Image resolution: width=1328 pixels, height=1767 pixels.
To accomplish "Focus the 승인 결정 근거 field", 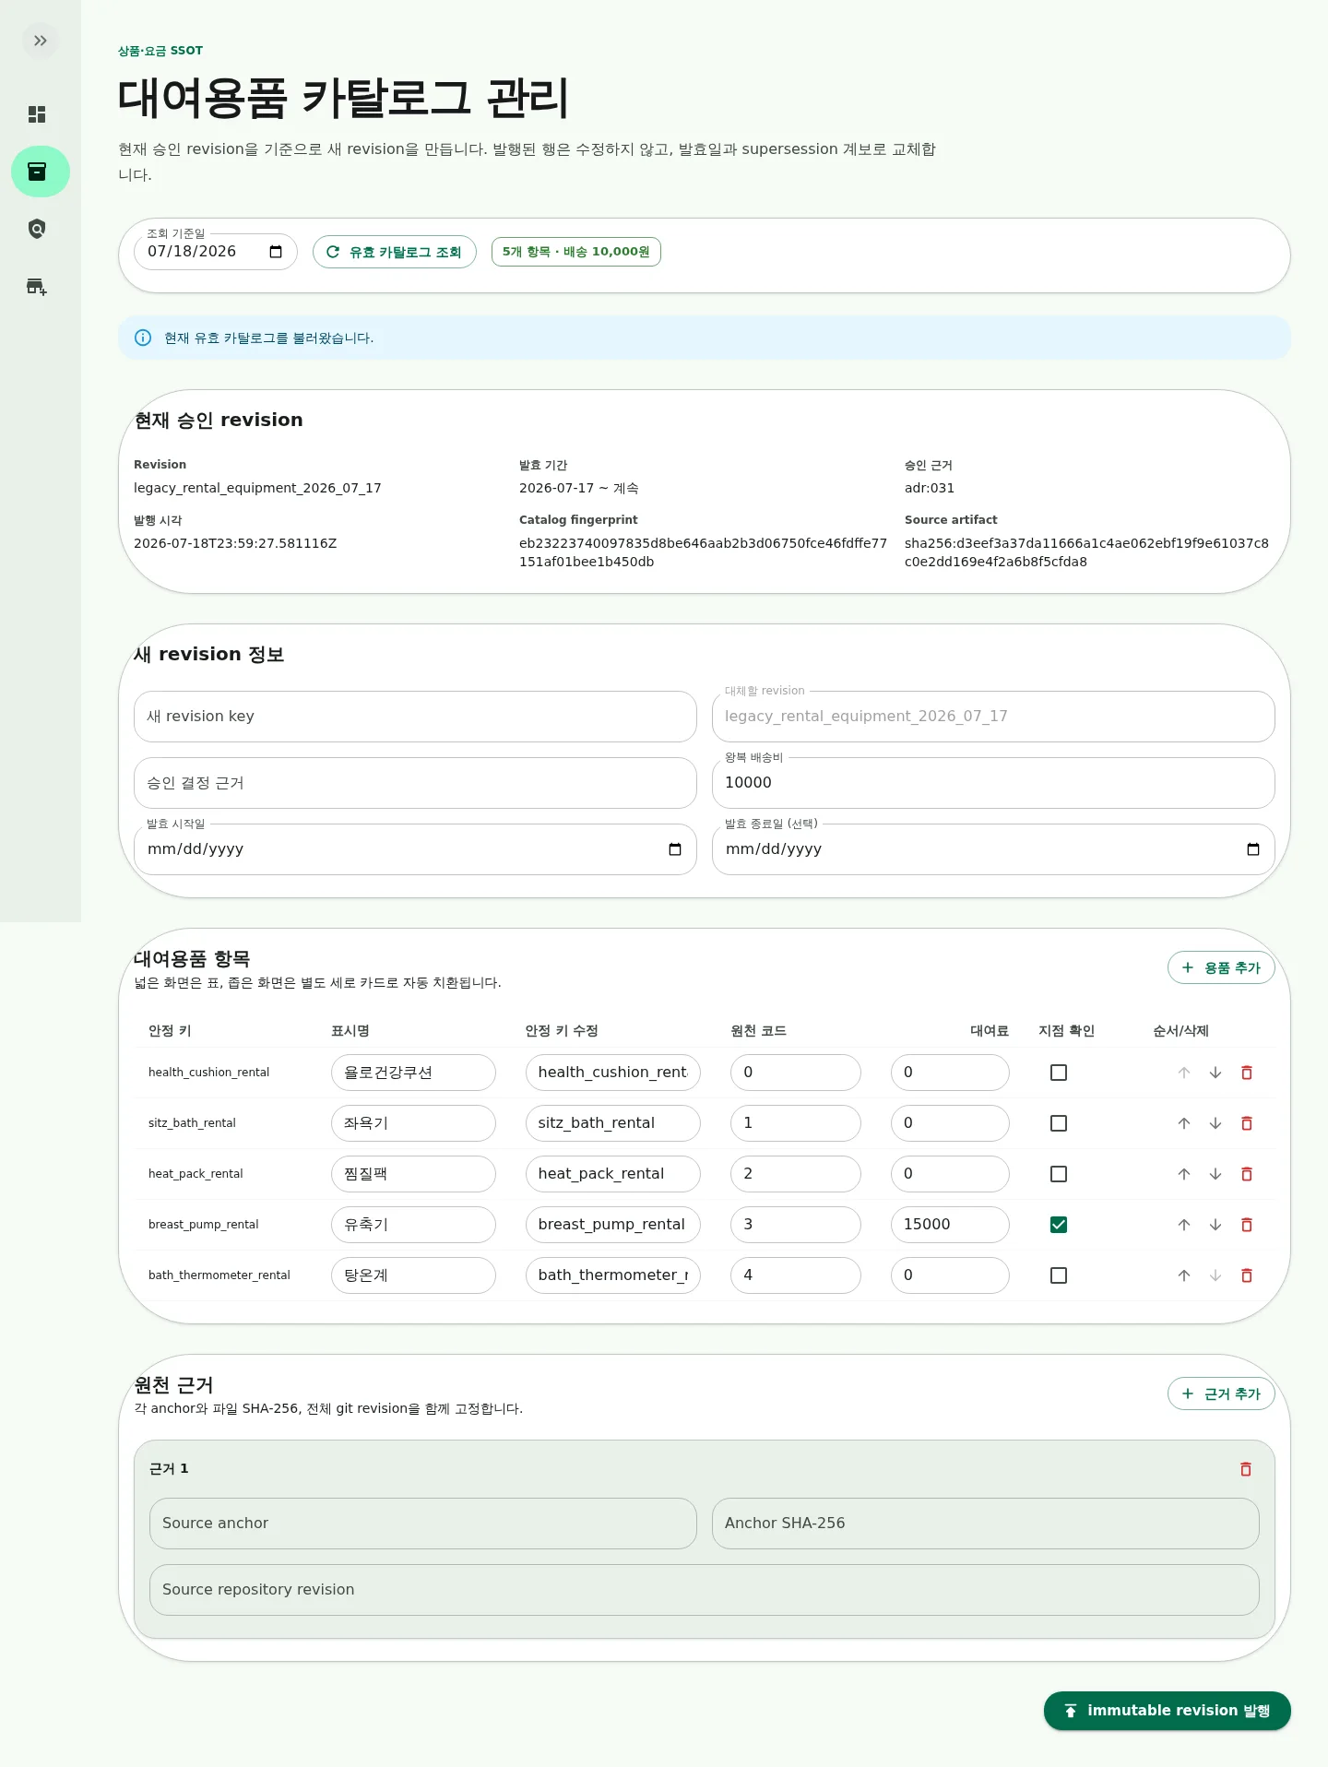I will 415,783.
